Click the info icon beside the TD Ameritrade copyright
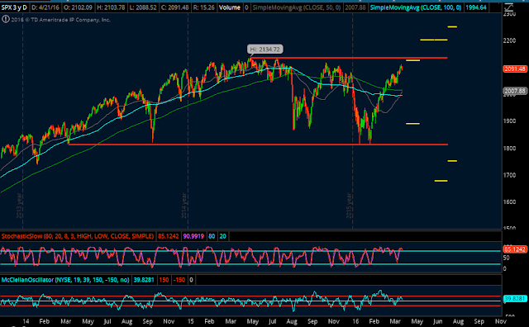The image size is (529, 327). 6,20
